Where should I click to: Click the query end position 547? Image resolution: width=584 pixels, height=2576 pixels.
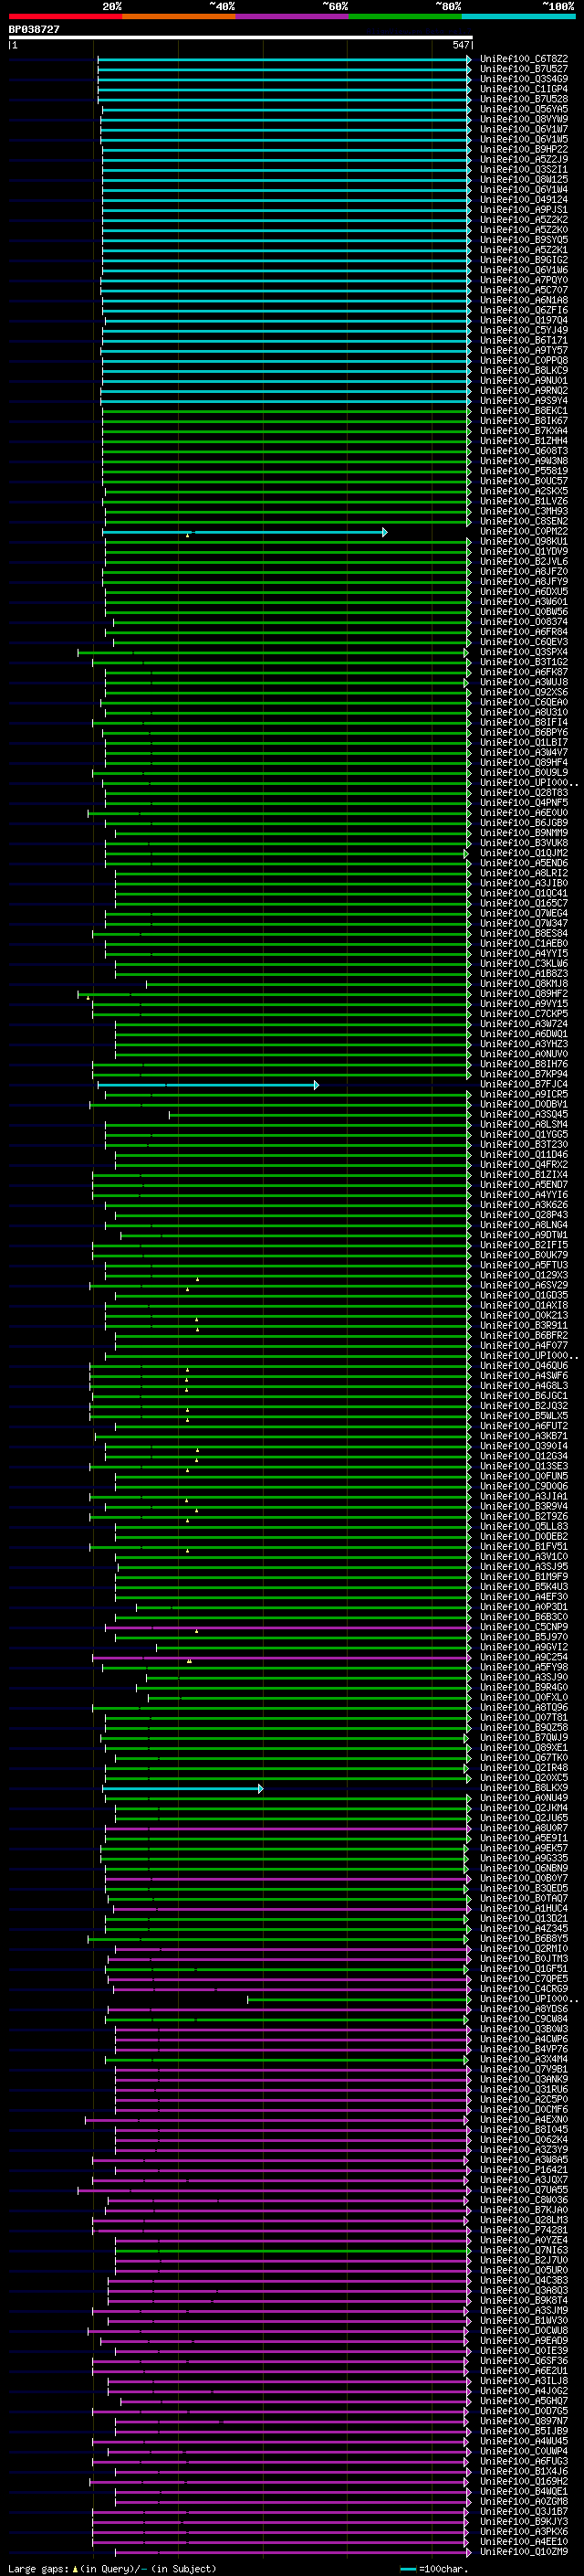pos(460,45)
